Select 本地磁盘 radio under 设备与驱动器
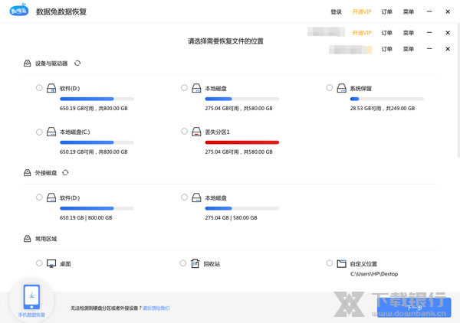The height and width of the screenshot is (323, 460). (184, 87)
